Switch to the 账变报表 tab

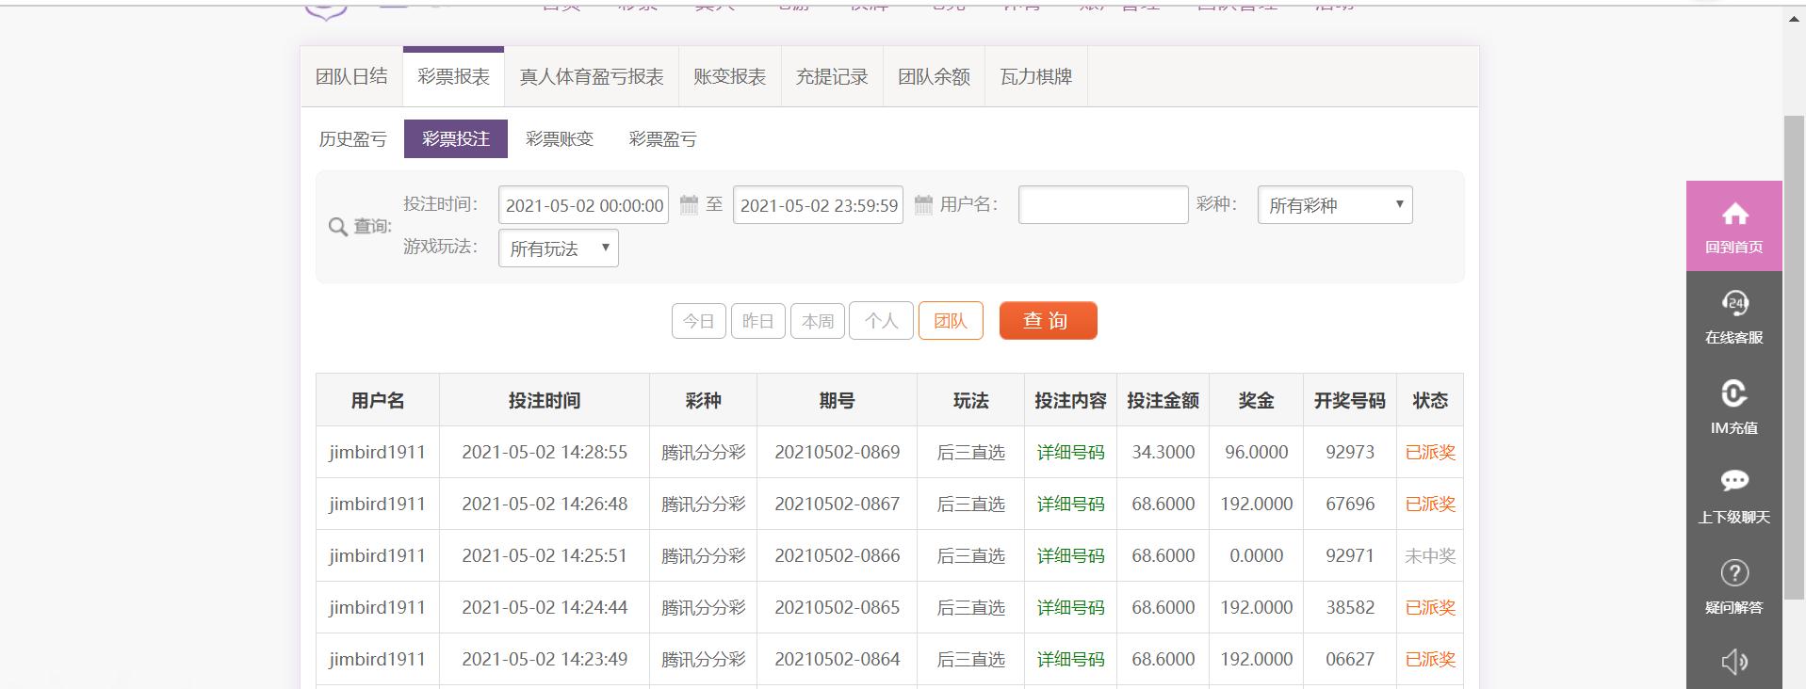coord(729,77)
